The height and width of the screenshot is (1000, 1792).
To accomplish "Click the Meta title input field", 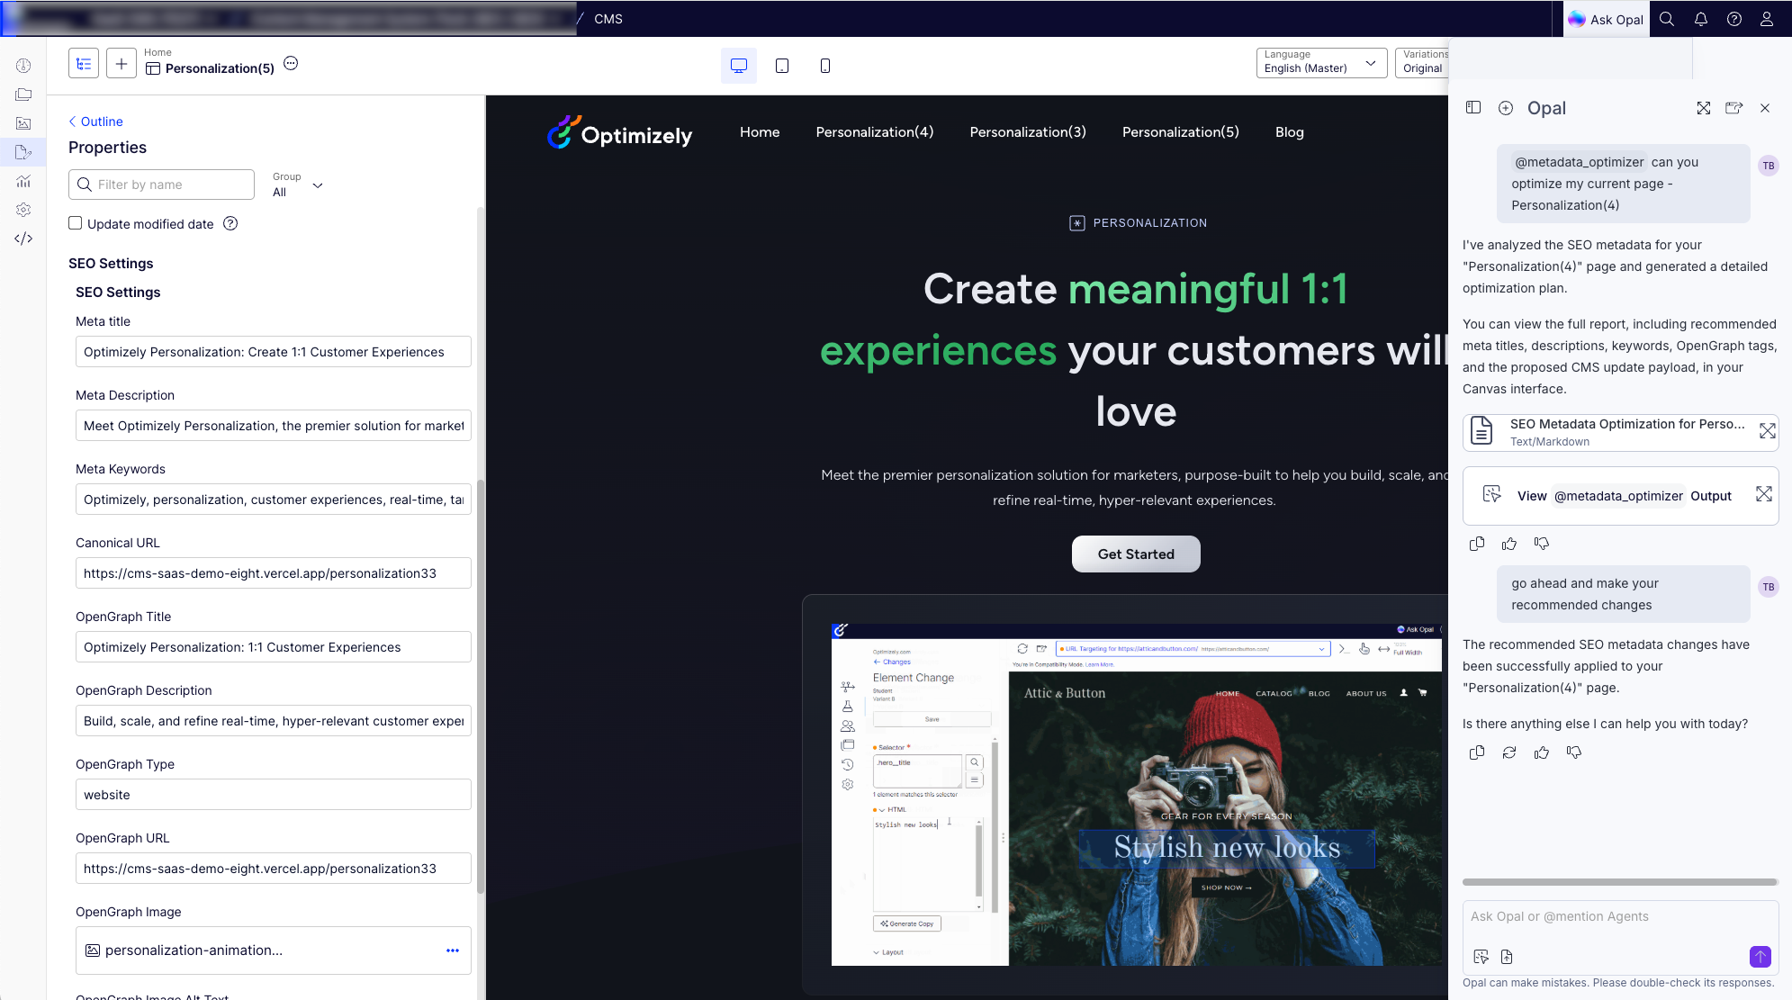I will point(273,352).
